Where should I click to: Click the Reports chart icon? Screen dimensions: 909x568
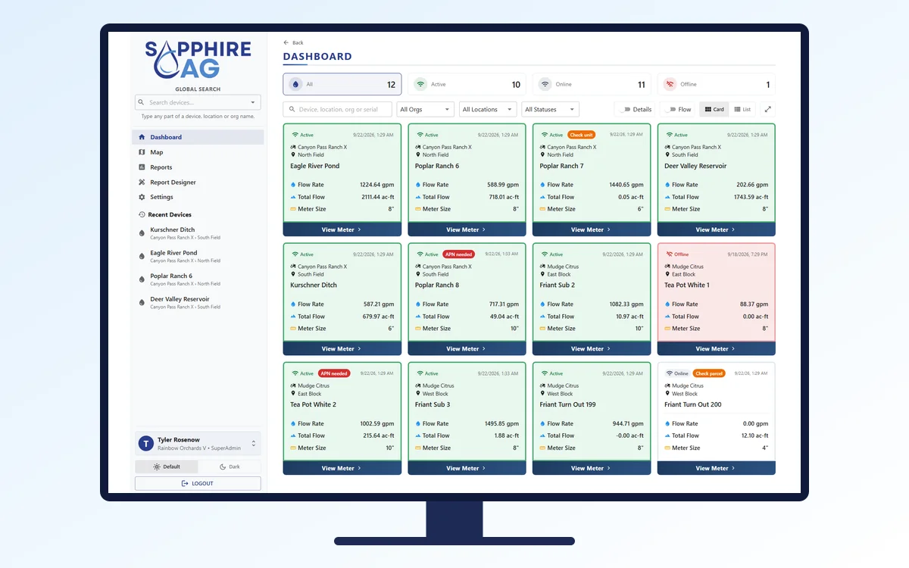(x=142, y=167)
